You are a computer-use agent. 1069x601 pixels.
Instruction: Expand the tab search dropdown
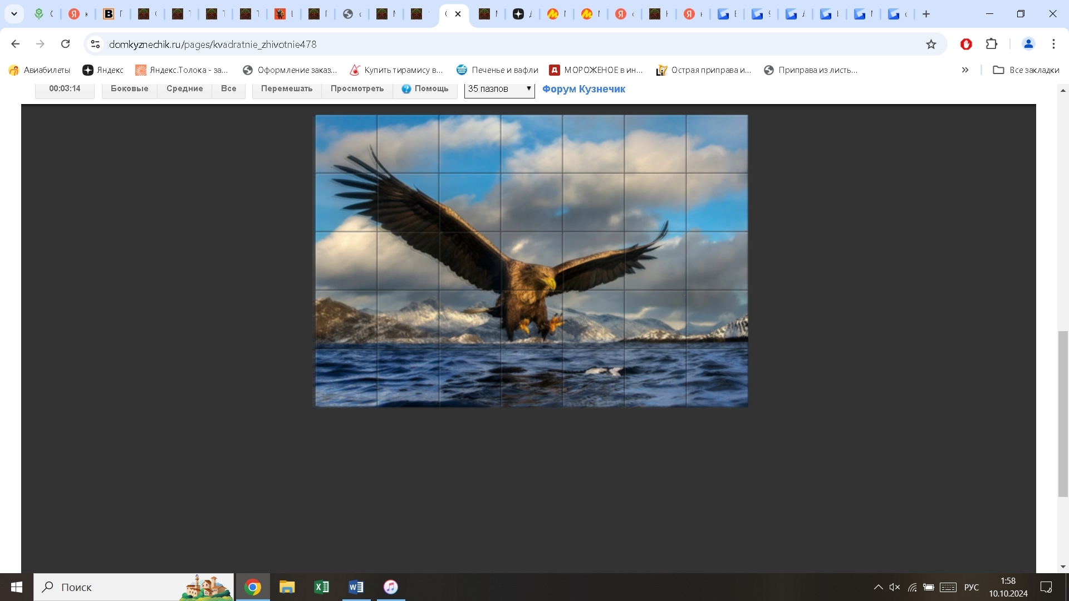click(14, 14)
